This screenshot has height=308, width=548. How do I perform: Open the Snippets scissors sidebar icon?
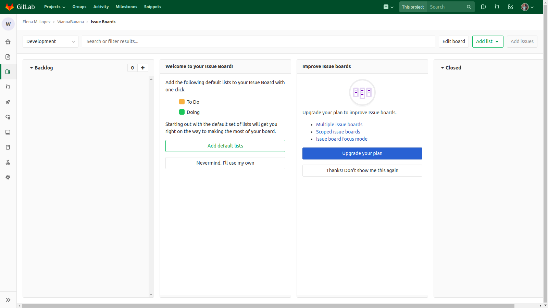[8, 162]
